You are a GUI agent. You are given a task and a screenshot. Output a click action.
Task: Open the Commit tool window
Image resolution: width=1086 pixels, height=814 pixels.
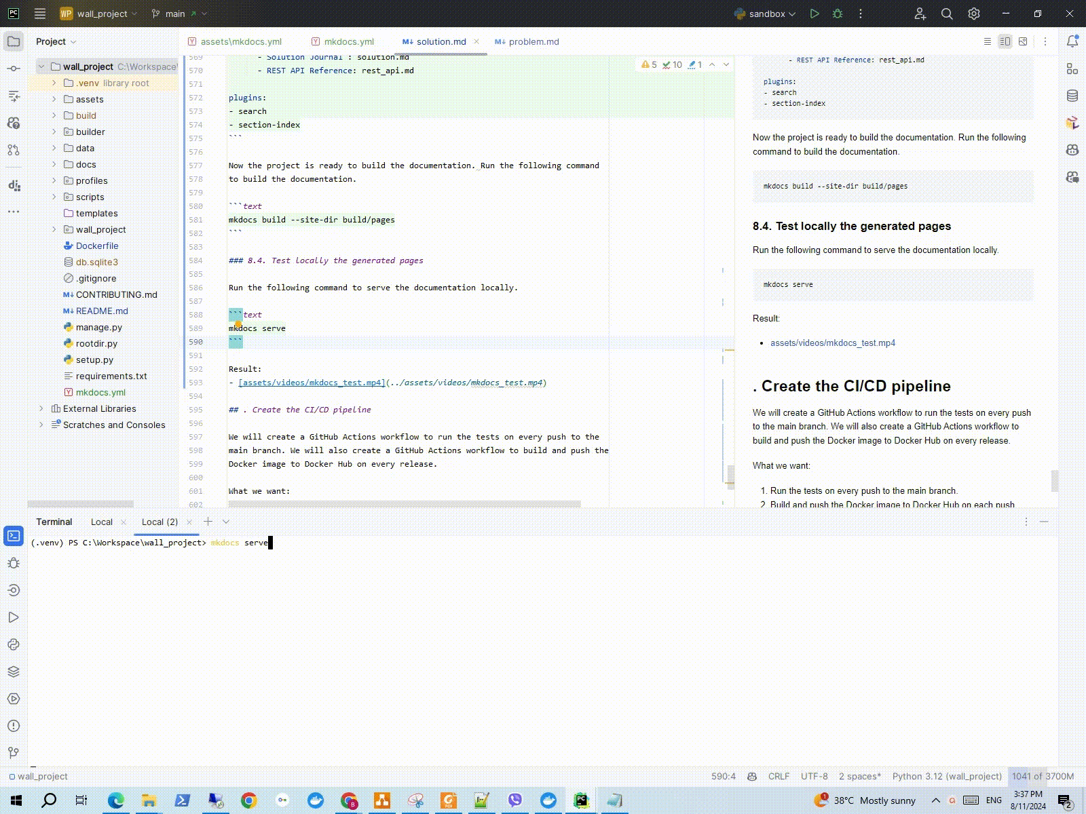click(x=14, y=69)
